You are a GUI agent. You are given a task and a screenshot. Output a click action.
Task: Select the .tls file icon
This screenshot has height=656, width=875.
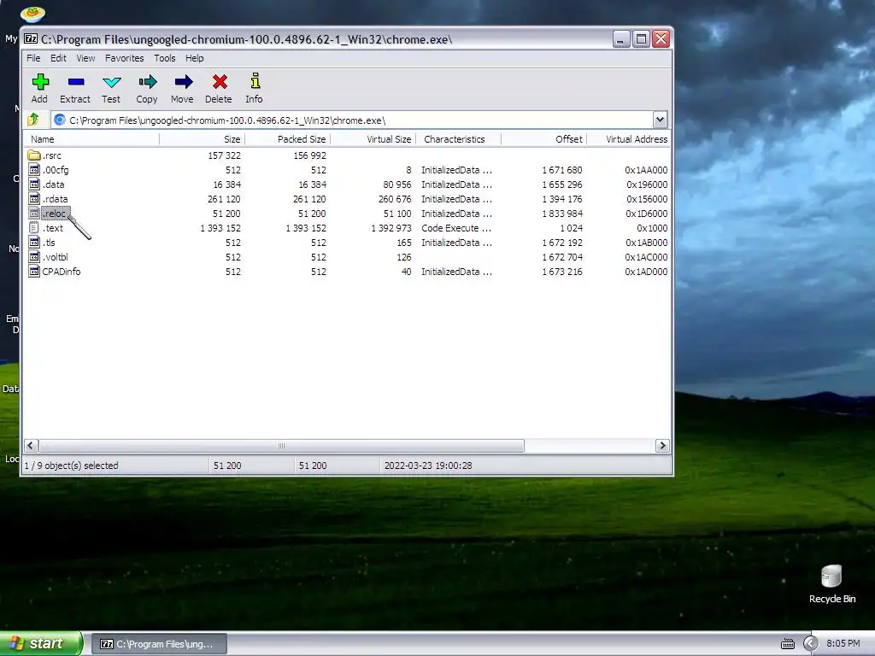[34, 242]
